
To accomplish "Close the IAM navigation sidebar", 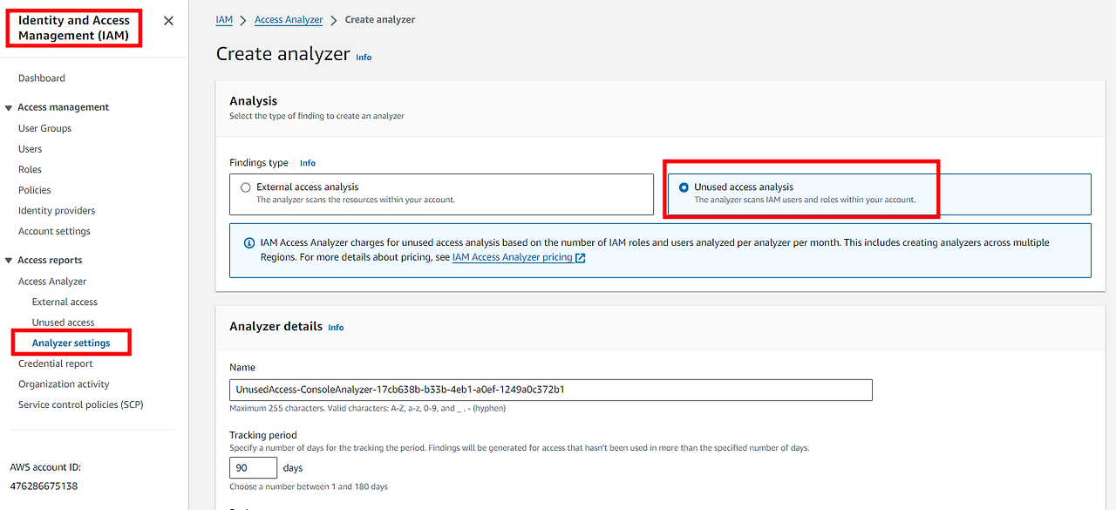I will pyautogui.click(x=168, y=21).
